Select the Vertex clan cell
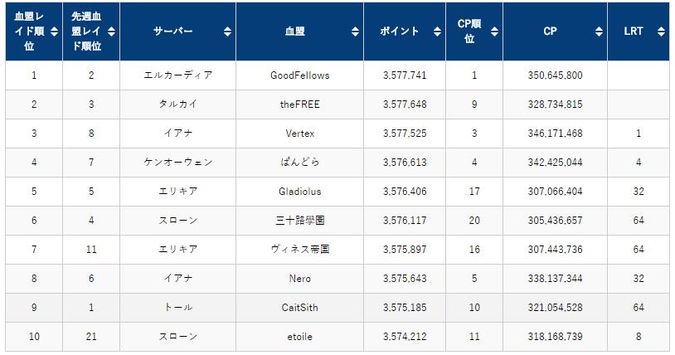 coord(299,134)
